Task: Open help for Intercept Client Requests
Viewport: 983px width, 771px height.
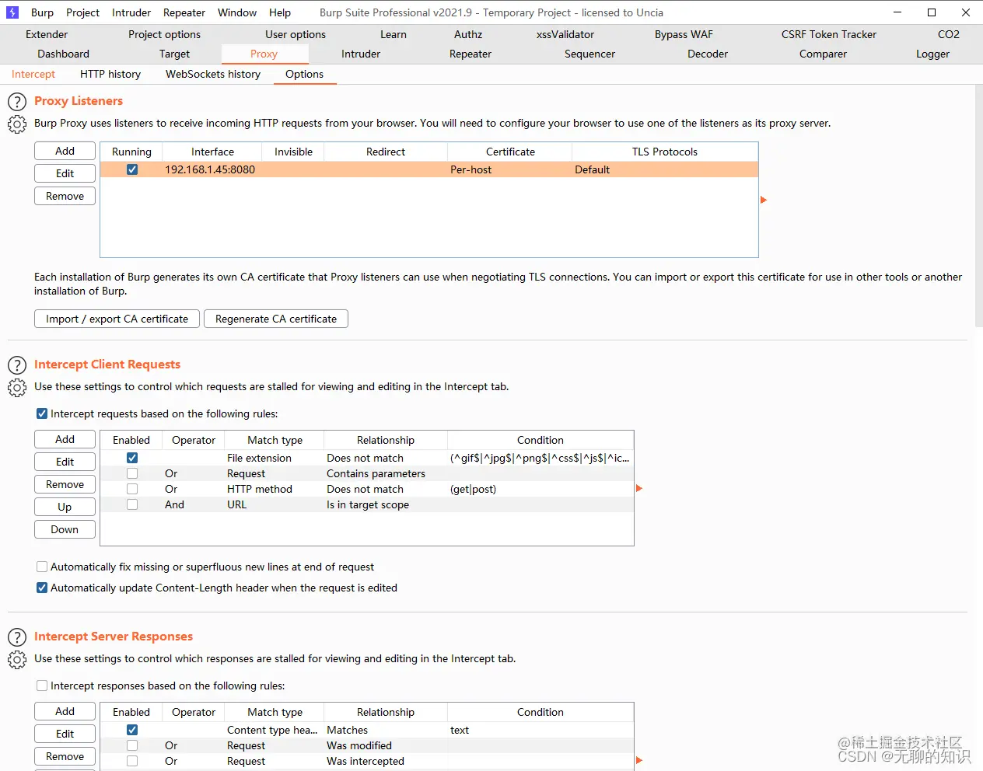Action: [x=17, y=365]
